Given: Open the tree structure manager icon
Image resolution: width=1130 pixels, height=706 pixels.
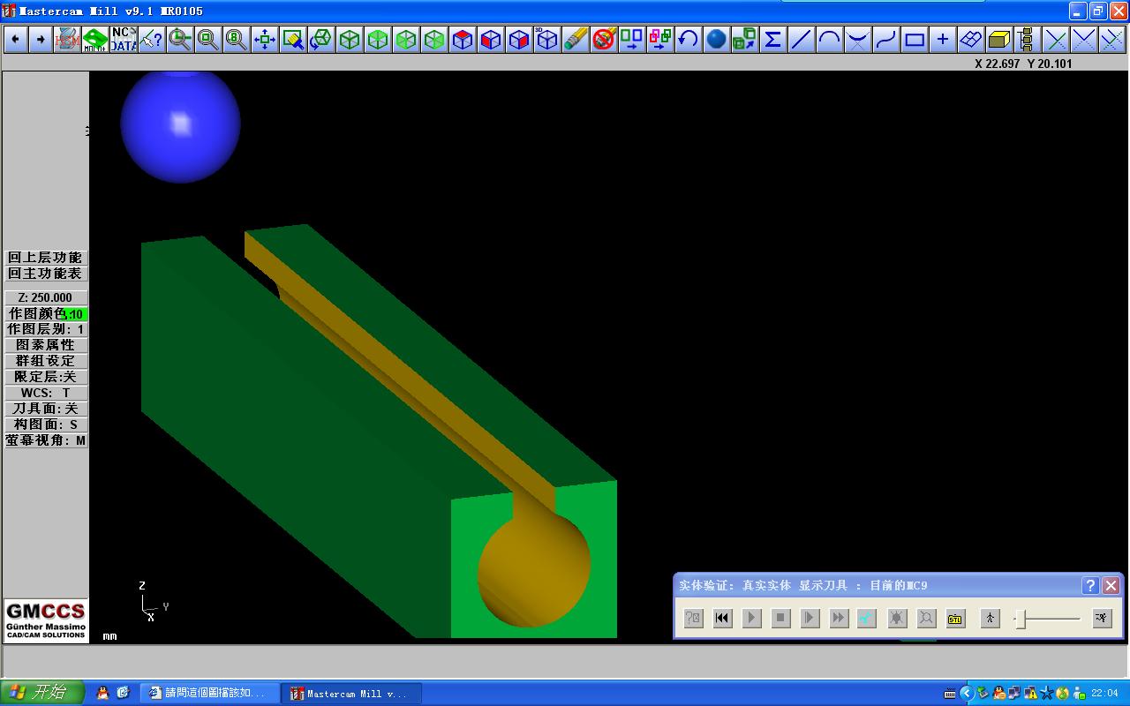Looking at the screenshot, I should coord(1028,39).
